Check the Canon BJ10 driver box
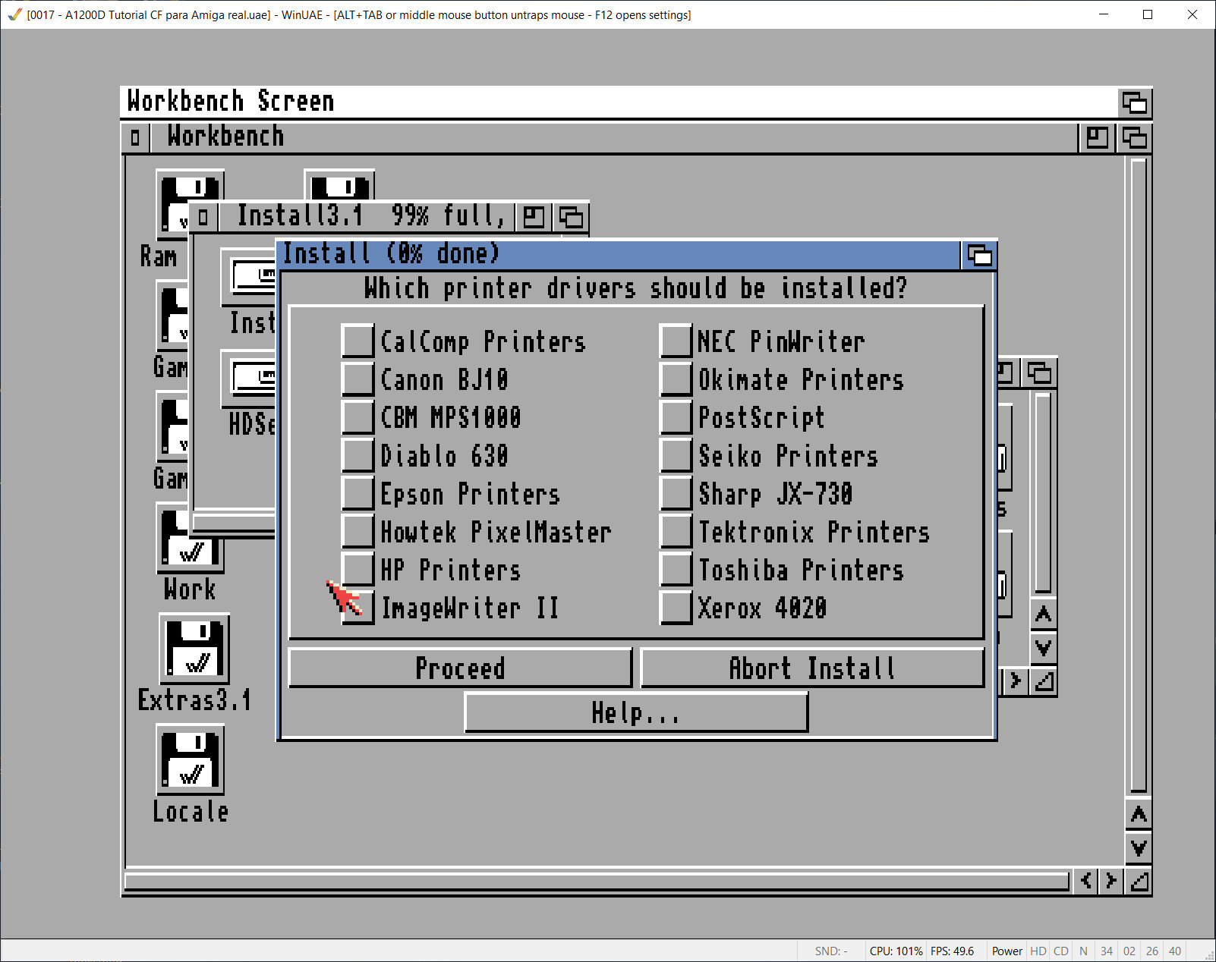Viewport: 1216px width, 962px height. (x=358, y=379)
